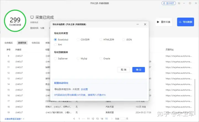Click the 导出数据 blue button

(185, 22)
